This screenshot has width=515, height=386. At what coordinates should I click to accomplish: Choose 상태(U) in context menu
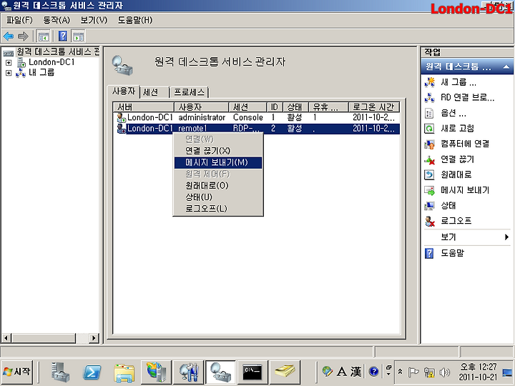point(217,197)
